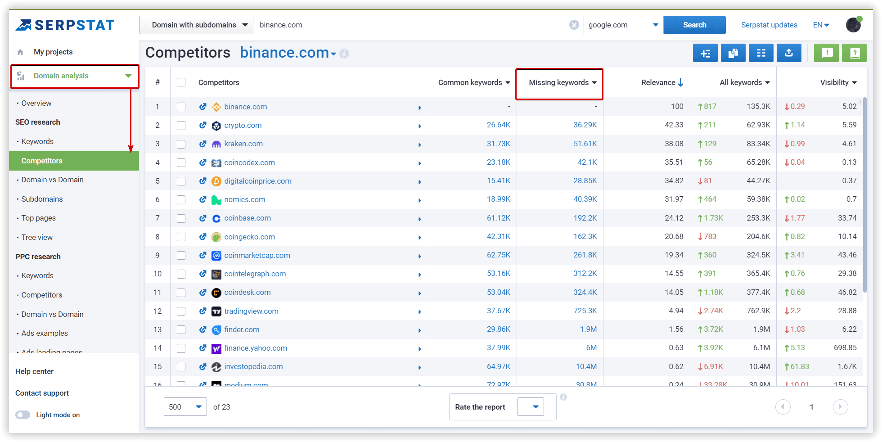The height and width of the screenshot is (442, 882).
Task: Open the user profile avatar
Action: coord(854,25)
